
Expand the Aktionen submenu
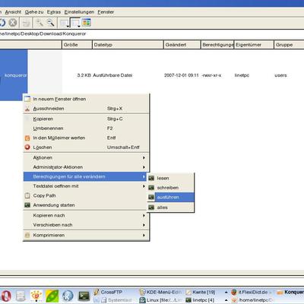tap(86, 157)
